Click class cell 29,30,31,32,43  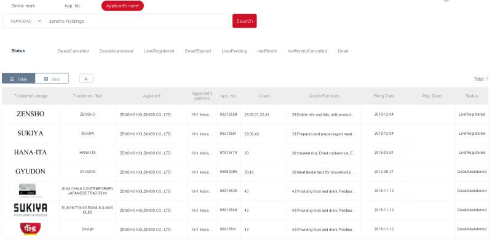[x=256, y=114]
